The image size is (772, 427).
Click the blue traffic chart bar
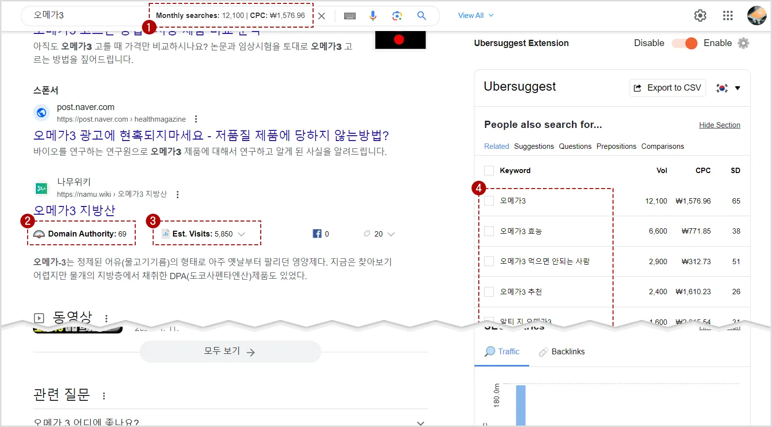coord(520,405)
